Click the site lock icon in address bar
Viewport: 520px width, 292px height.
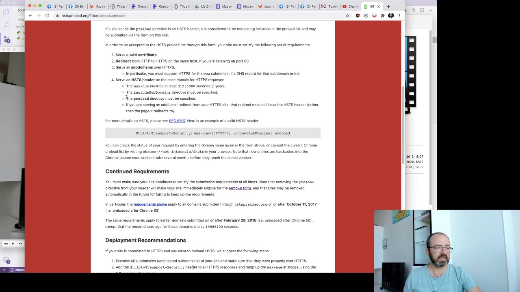coord(58,15)
